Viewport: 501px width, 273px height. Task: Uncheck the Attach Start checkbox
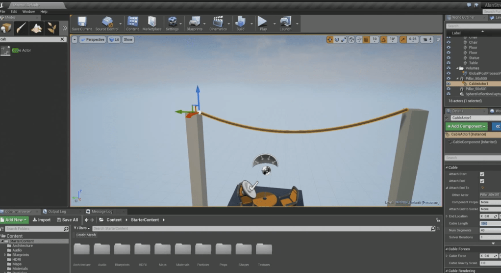tap(482, 174)
